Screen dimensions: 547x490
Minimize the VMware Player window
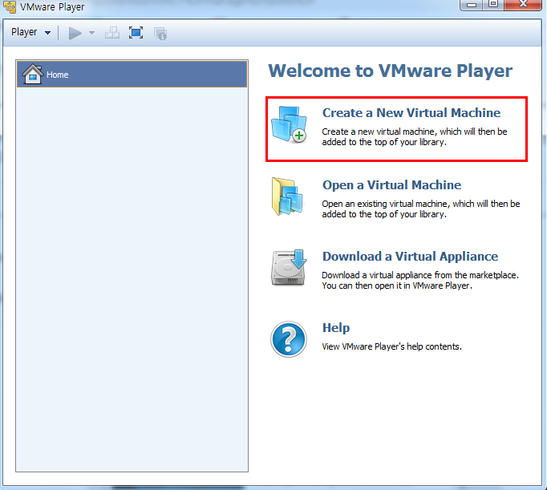[472, 5]
